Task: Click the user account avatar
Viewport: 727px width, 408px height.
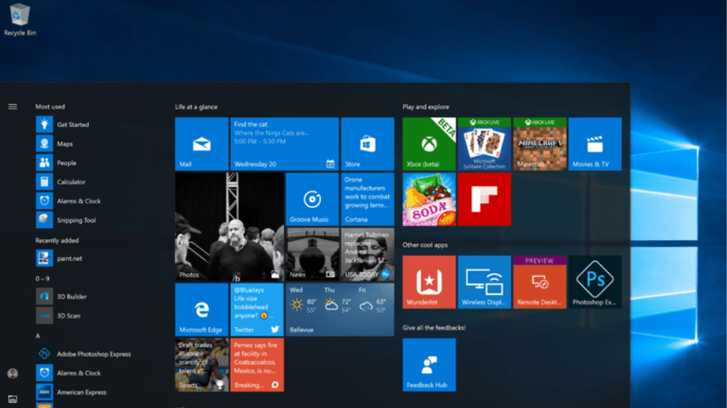Action: (13, 373)
